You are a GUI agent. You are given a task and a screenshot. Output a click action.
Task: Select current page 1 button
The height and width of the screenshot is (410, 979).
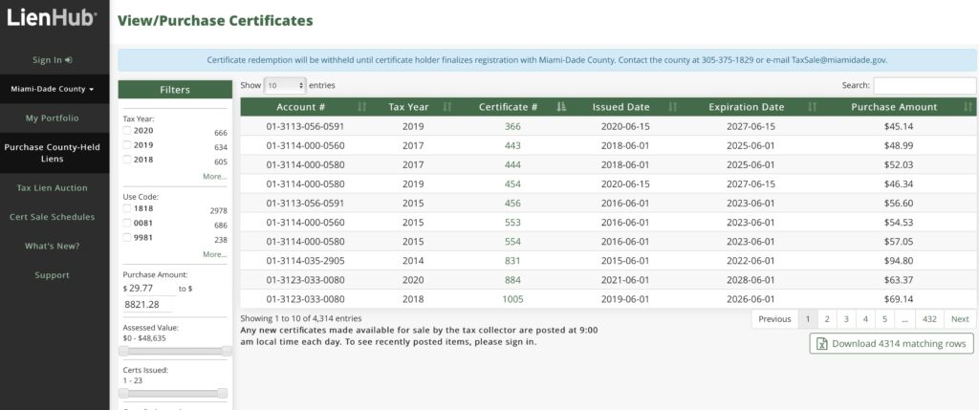[807, 319]
